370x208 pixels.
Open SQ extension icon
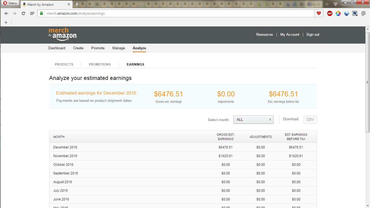[x=363, y=13]
